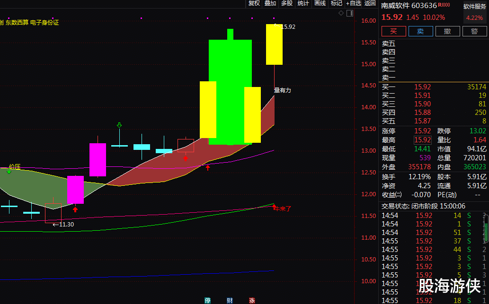Click the 11.30 low price annotation
The width and height of the screenshot is (489, 304).
tap(63, 224)
